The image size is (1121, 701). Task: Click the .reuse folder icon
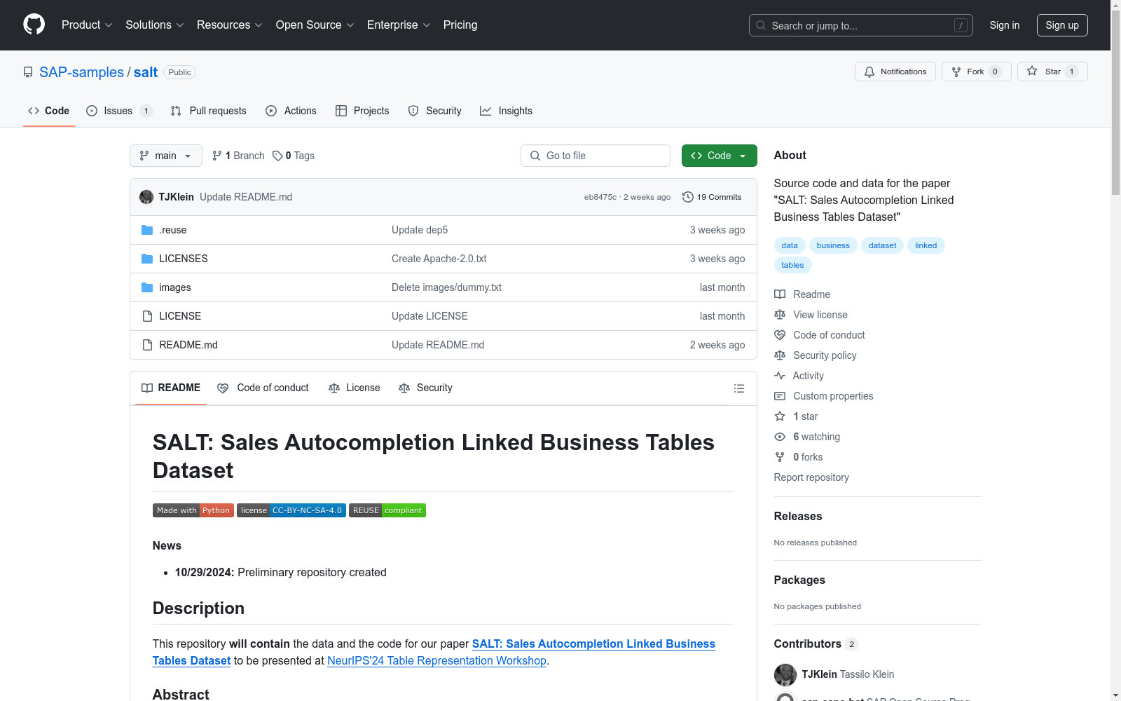147,230
